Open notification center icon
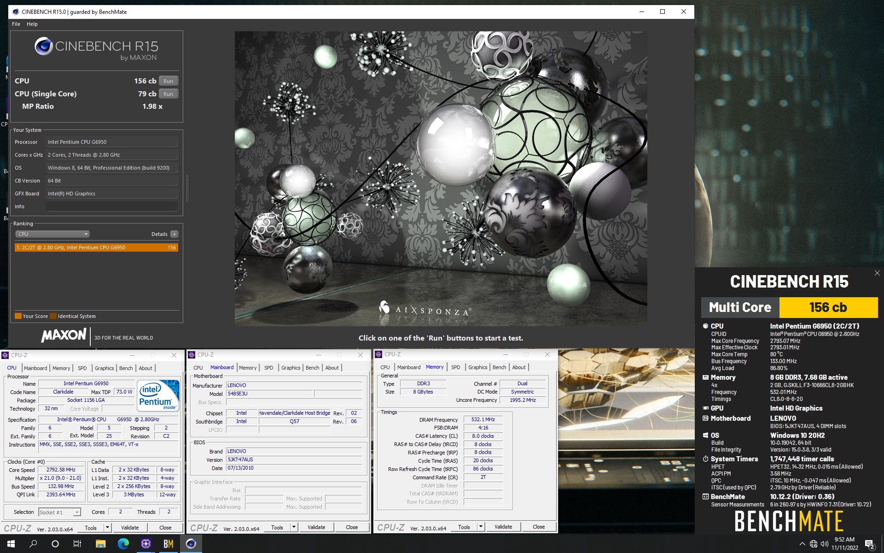This screenshot has width=884, height=553. point(870,544)
